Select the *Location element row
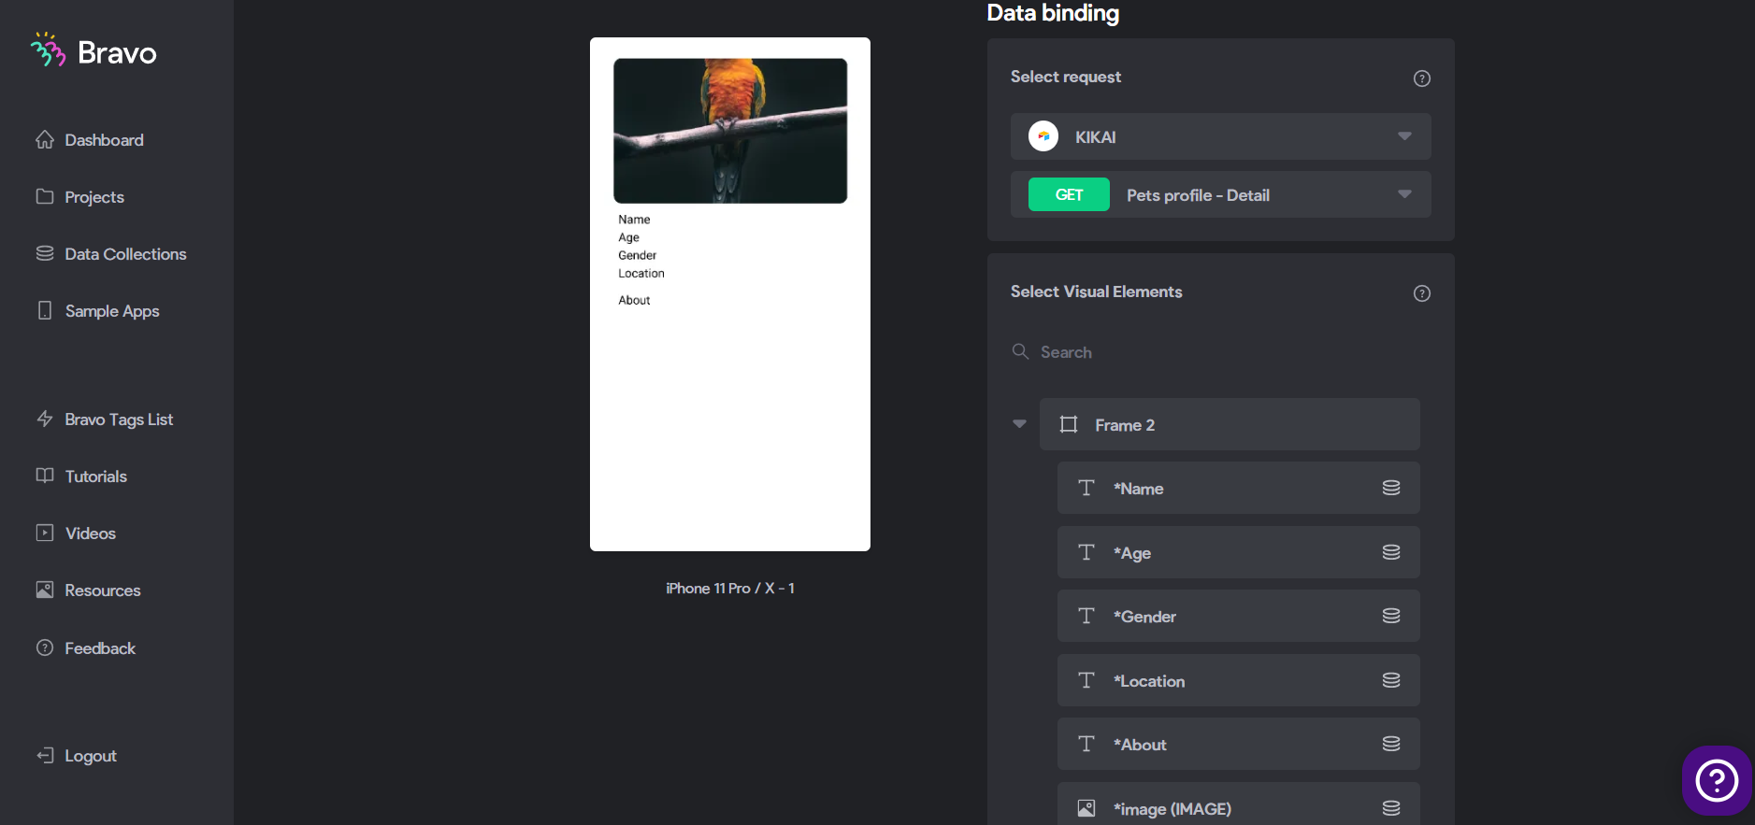1755x825 pixels. click(1239, 680)
